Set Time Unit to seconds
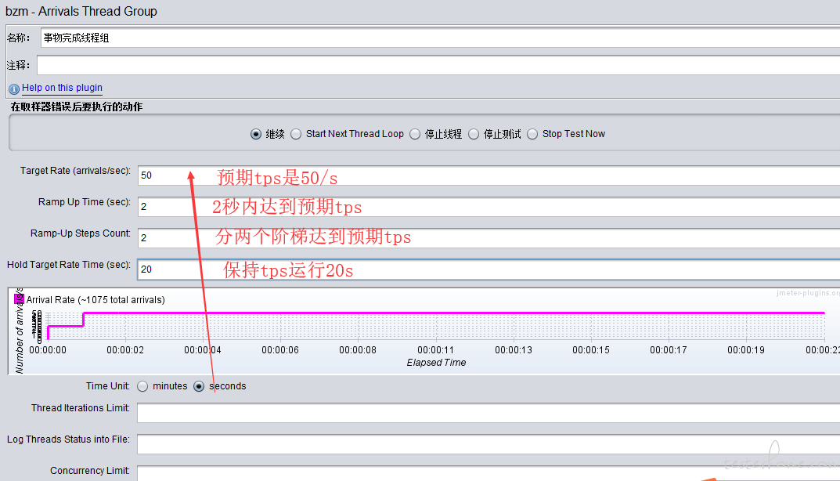Viewport: 840px width, 481px height. point(199,386)
